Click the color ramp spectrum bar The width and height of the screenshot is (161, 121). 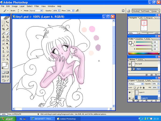144,53
